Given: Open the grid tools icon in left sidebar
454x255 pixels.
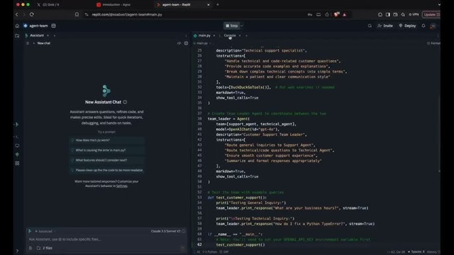Looking at the screenshot, I should point(17,163).
